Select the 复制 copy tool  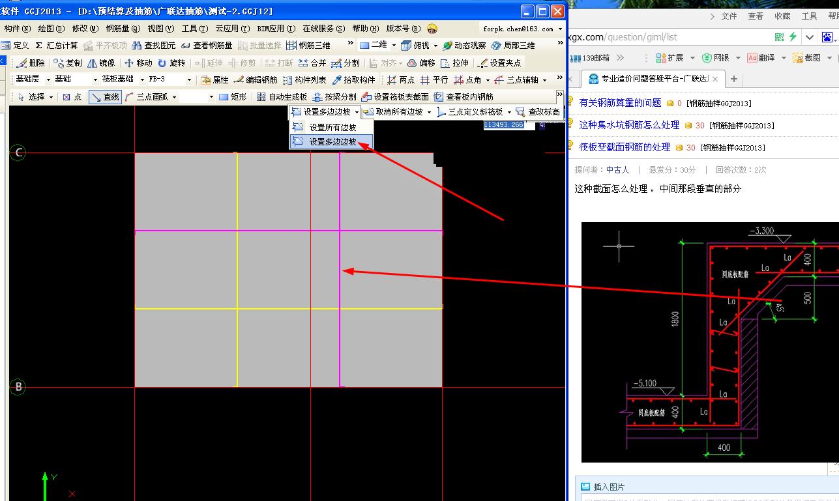tap(68, 63)
